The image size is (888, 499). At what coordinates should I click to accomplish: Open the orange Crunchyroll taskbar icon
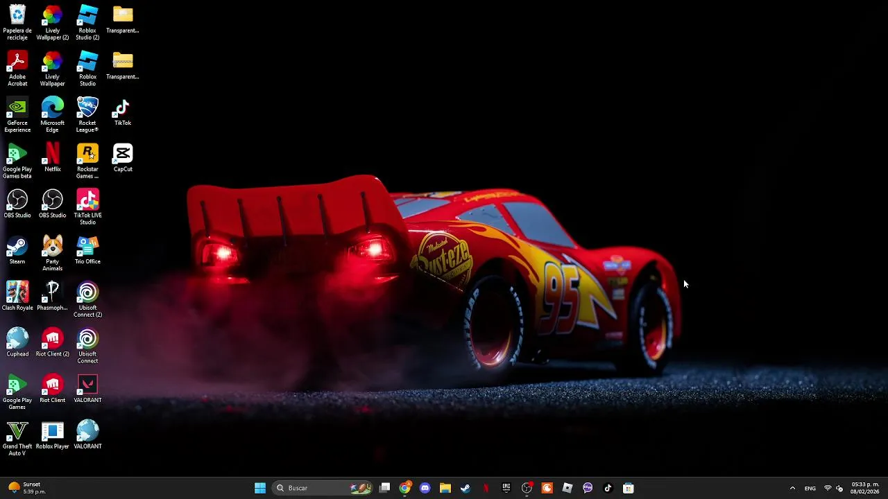pyautogui.click(x=547, y=488)
